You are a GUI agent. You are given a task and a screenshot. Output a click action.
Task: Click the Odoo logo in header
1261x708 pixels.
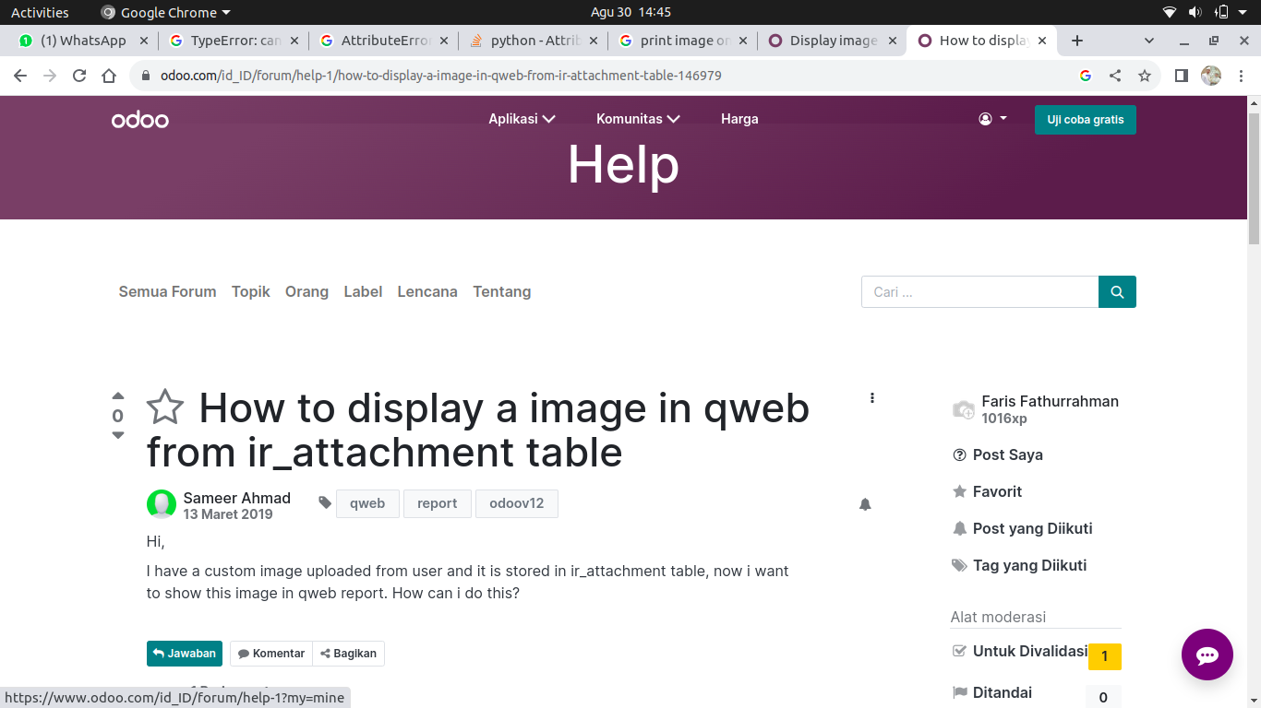[x=140, y=120]
